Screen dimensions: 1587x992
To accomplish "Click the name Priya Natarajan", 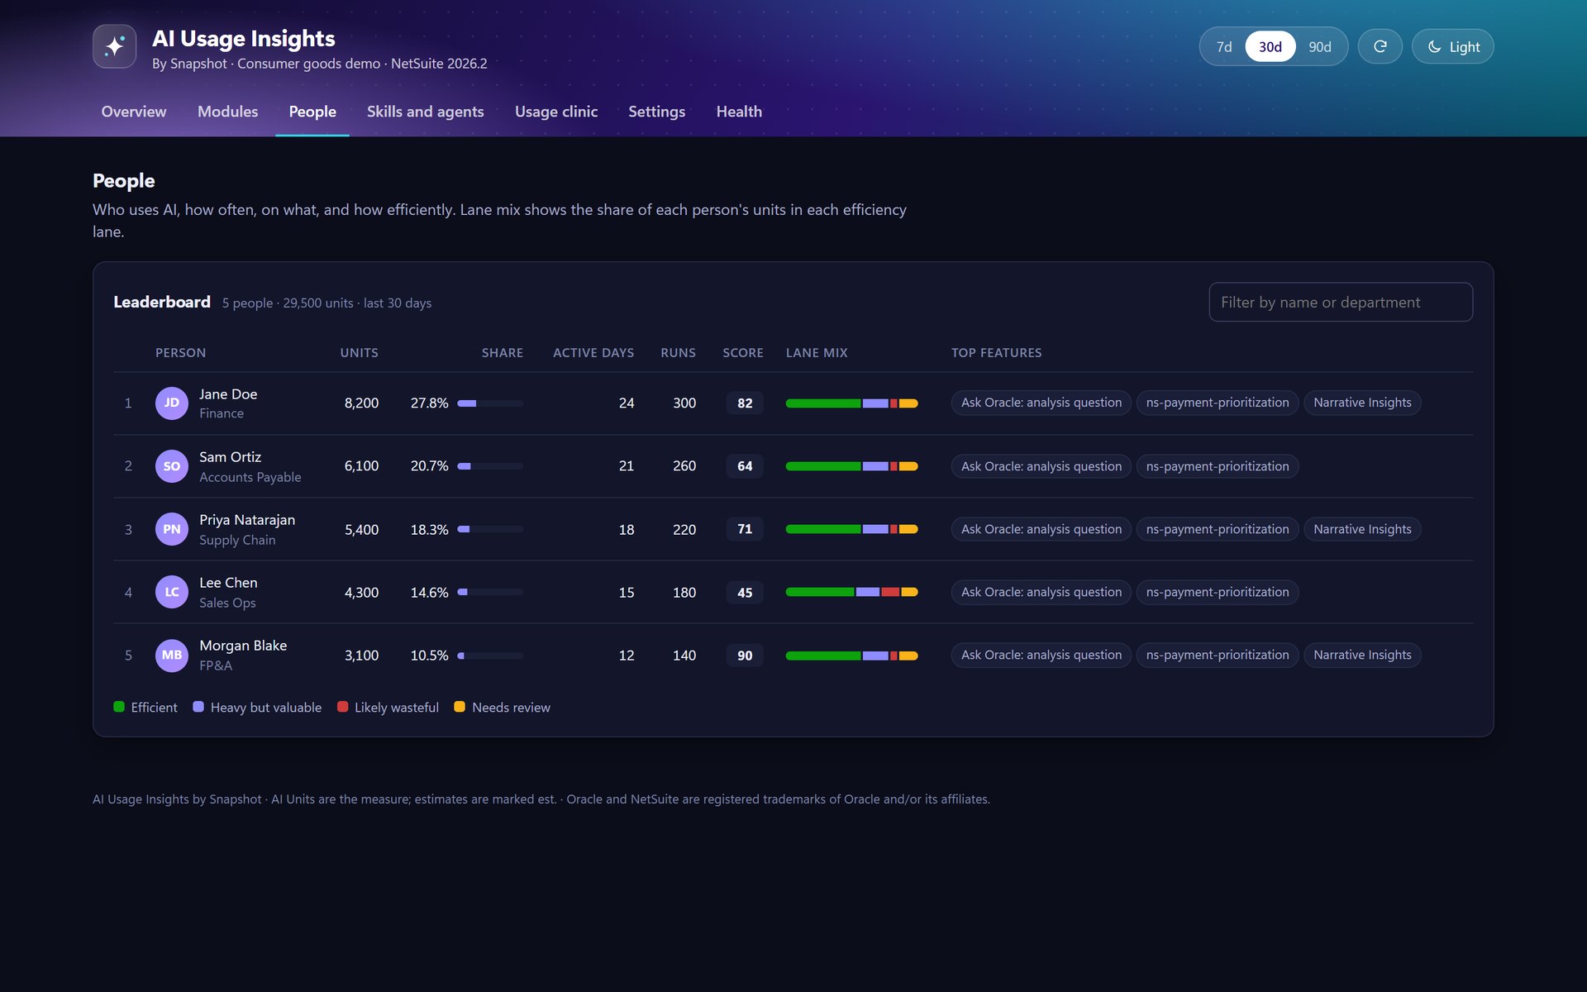I will click(247, 520).
